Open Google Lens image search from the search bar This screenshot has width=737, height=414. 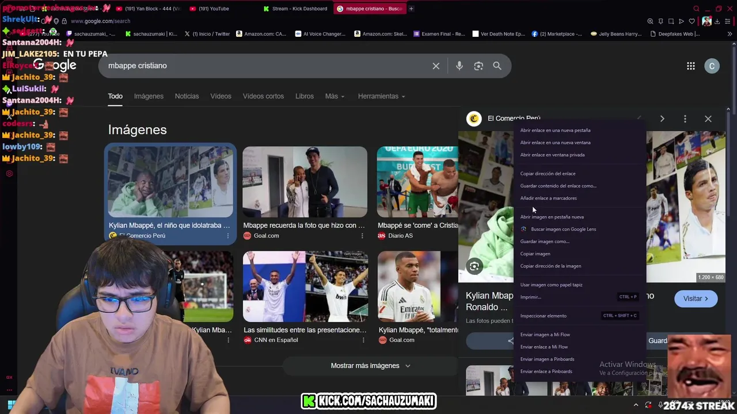(478, 66)
